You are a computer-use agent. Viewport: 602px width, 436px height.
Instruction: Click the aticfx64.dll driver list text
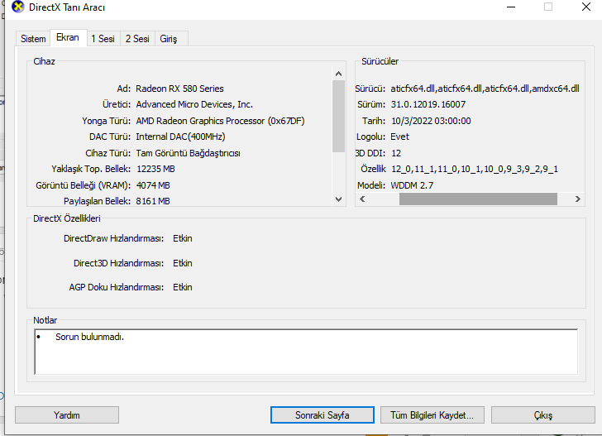tap(485, 89)
